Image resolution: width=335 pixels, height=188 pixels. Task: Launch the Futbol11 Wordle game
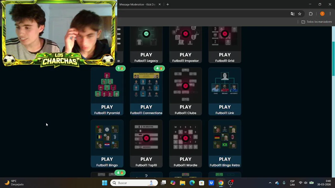[186, 144]
